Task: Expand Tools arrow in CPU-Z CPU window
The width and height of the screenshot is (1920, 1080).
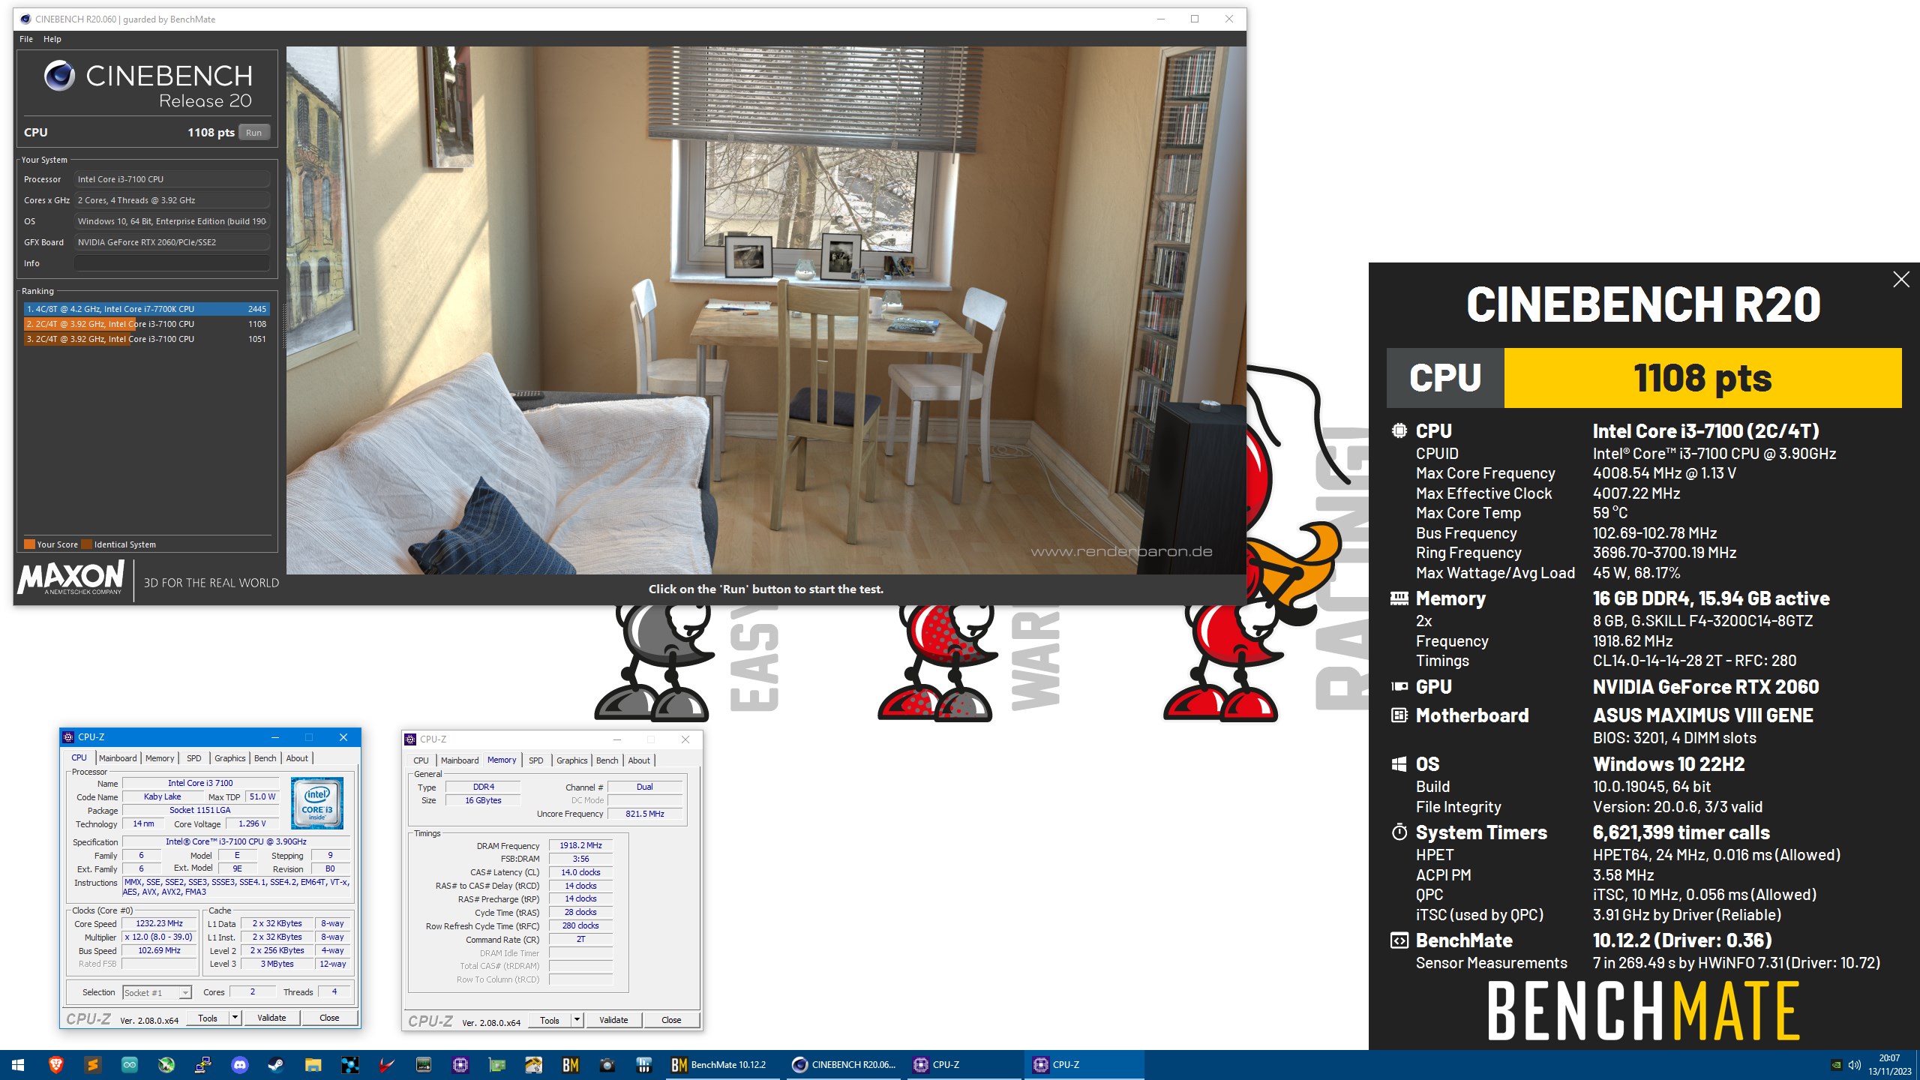Action: 235,1018
